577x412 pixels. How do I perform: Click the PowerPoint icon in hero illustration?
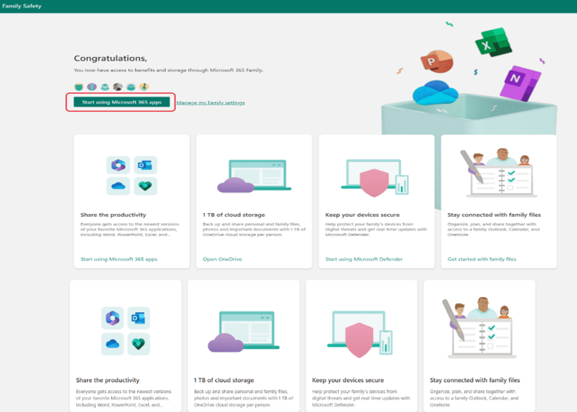(x=437, y=62)
